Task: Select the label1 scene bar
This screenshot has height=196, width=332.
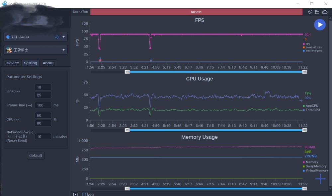Action: tap(196, 12)
